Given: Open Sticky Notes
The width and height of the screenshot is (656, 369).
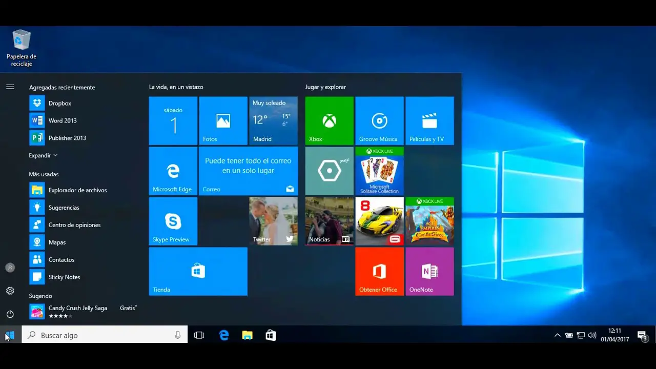Looking at the screenshot, I should [82, 277].
